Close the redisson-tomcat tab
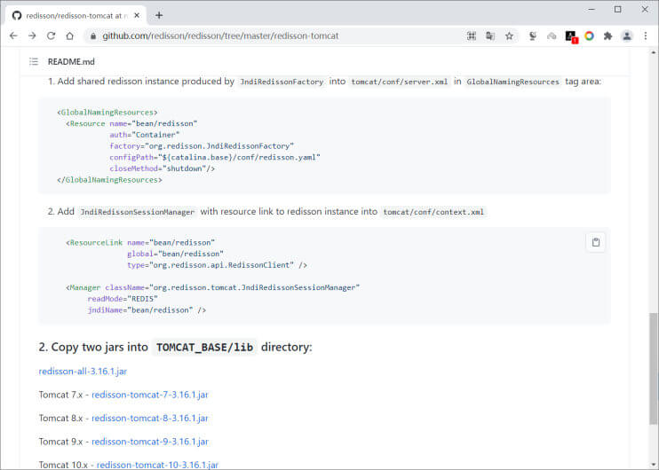Screen dimensions: 659x470 pyautogui.click(x=137, y=16)
